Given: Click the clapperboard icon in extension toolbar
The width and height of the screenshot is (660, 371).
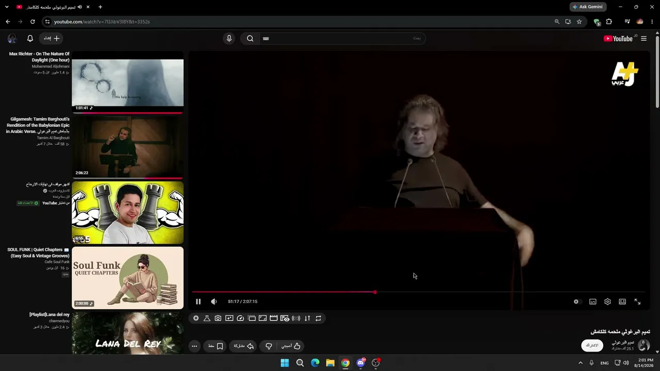Looking at the screenshot, I should (x=274, y=318).
